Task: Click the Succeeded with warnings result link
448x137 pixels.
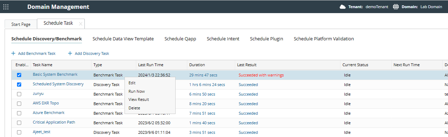Action: coord(261,75)
